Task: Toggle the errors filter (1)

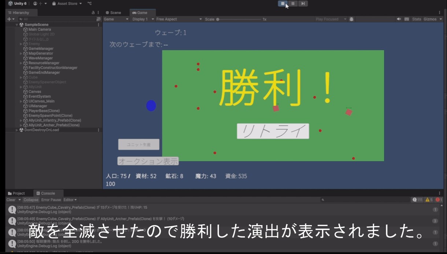Action: click(439, 200)
